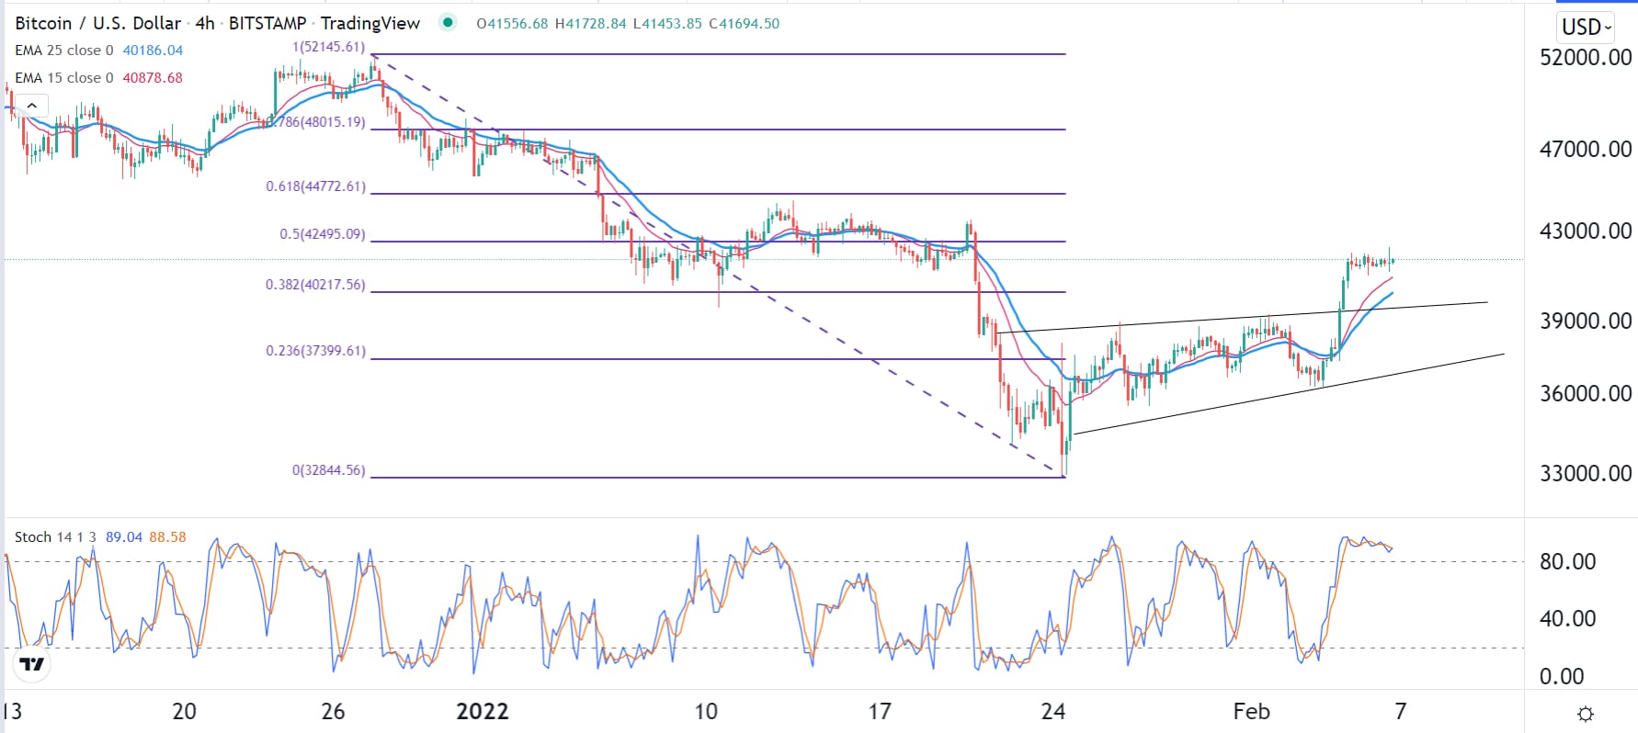
Task: Click the 39000.00 price axis label
Action: [1586, 321]
